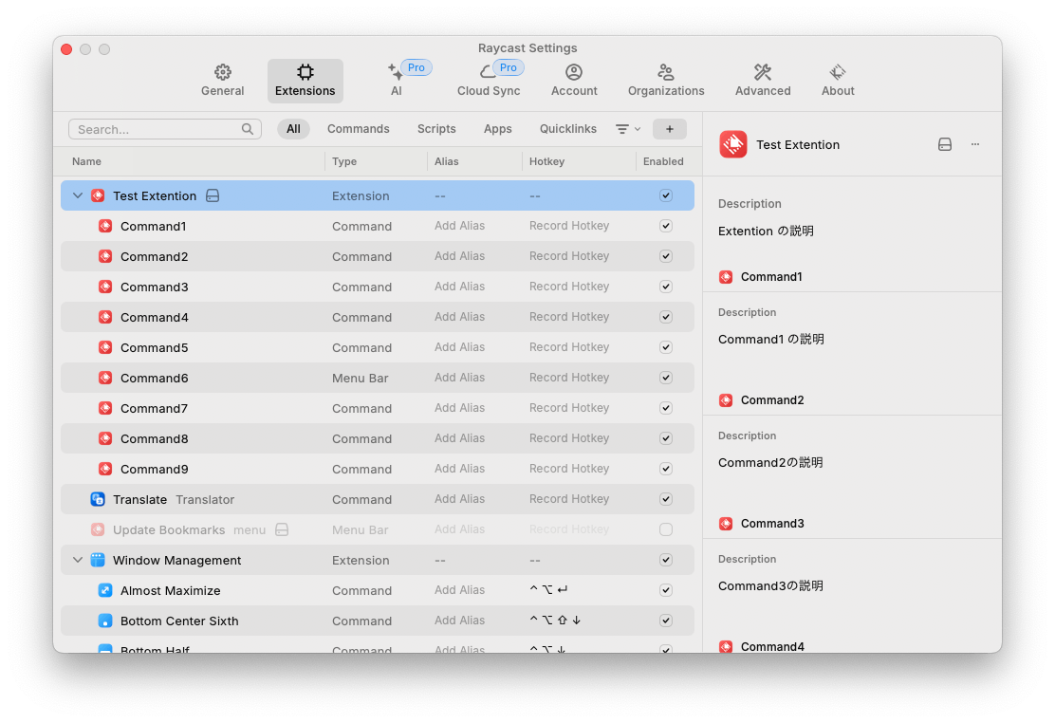1055x723 pixels.
Task: Filter list by Scripts
Action: click(436, 129)
